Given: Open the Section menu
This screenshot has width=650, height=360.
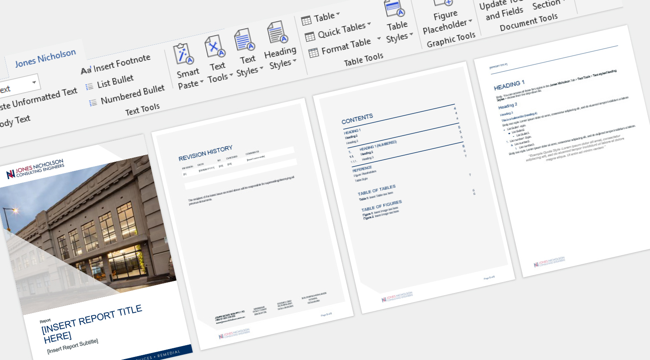Looking at the screenshot, I should [548, 4].
